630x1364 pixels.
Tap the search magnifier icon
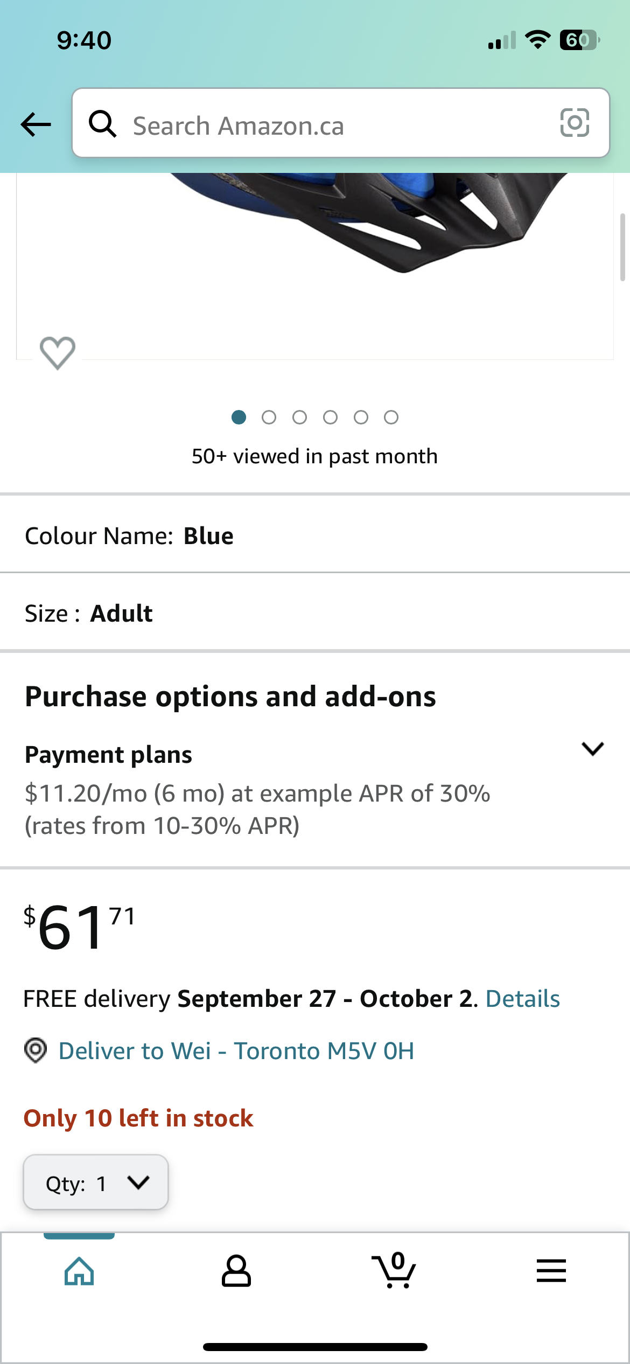[x=102, y=124]
